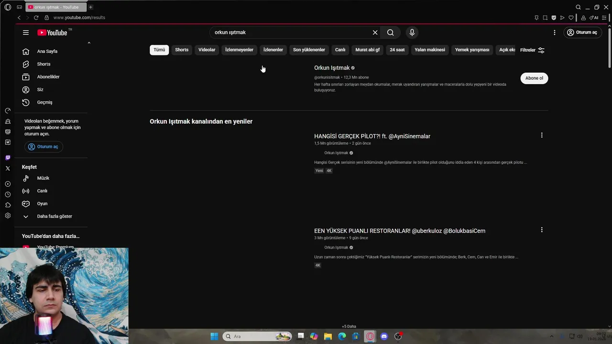Open Opera sidebar extensions cube icon
The image size is (612, 344).
pyautogui.click(x=8, y=205)
